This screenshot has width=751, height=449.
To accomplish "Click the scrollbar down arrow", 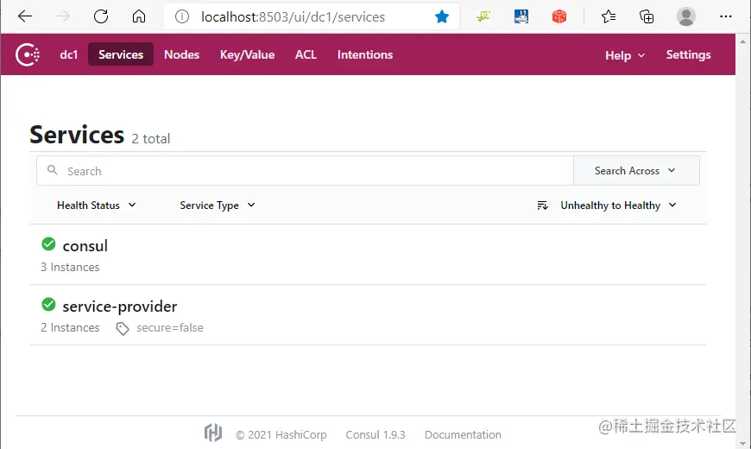I will [x=743, y=444].
